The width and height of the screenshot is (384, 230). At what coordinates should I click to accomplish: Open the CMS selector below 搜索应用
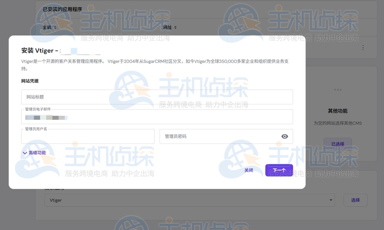[x=189, y=200]
